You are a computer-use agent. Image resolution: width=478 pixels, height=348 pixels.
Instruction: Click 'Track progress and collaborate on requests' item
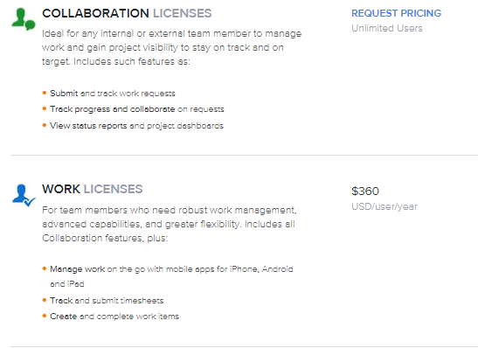pyautogui.click(x=137, y=109)
